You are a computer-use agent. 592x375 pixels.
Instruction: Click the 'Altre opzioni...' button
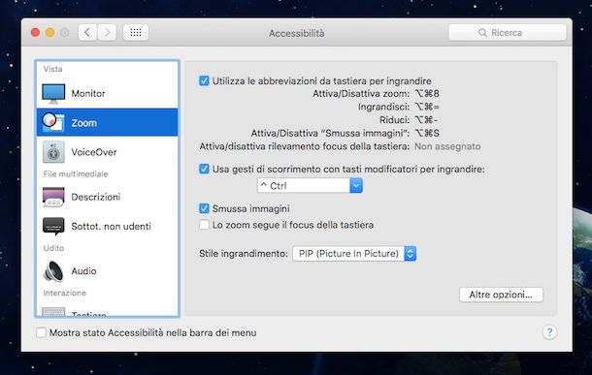click(x=501, y=295)
